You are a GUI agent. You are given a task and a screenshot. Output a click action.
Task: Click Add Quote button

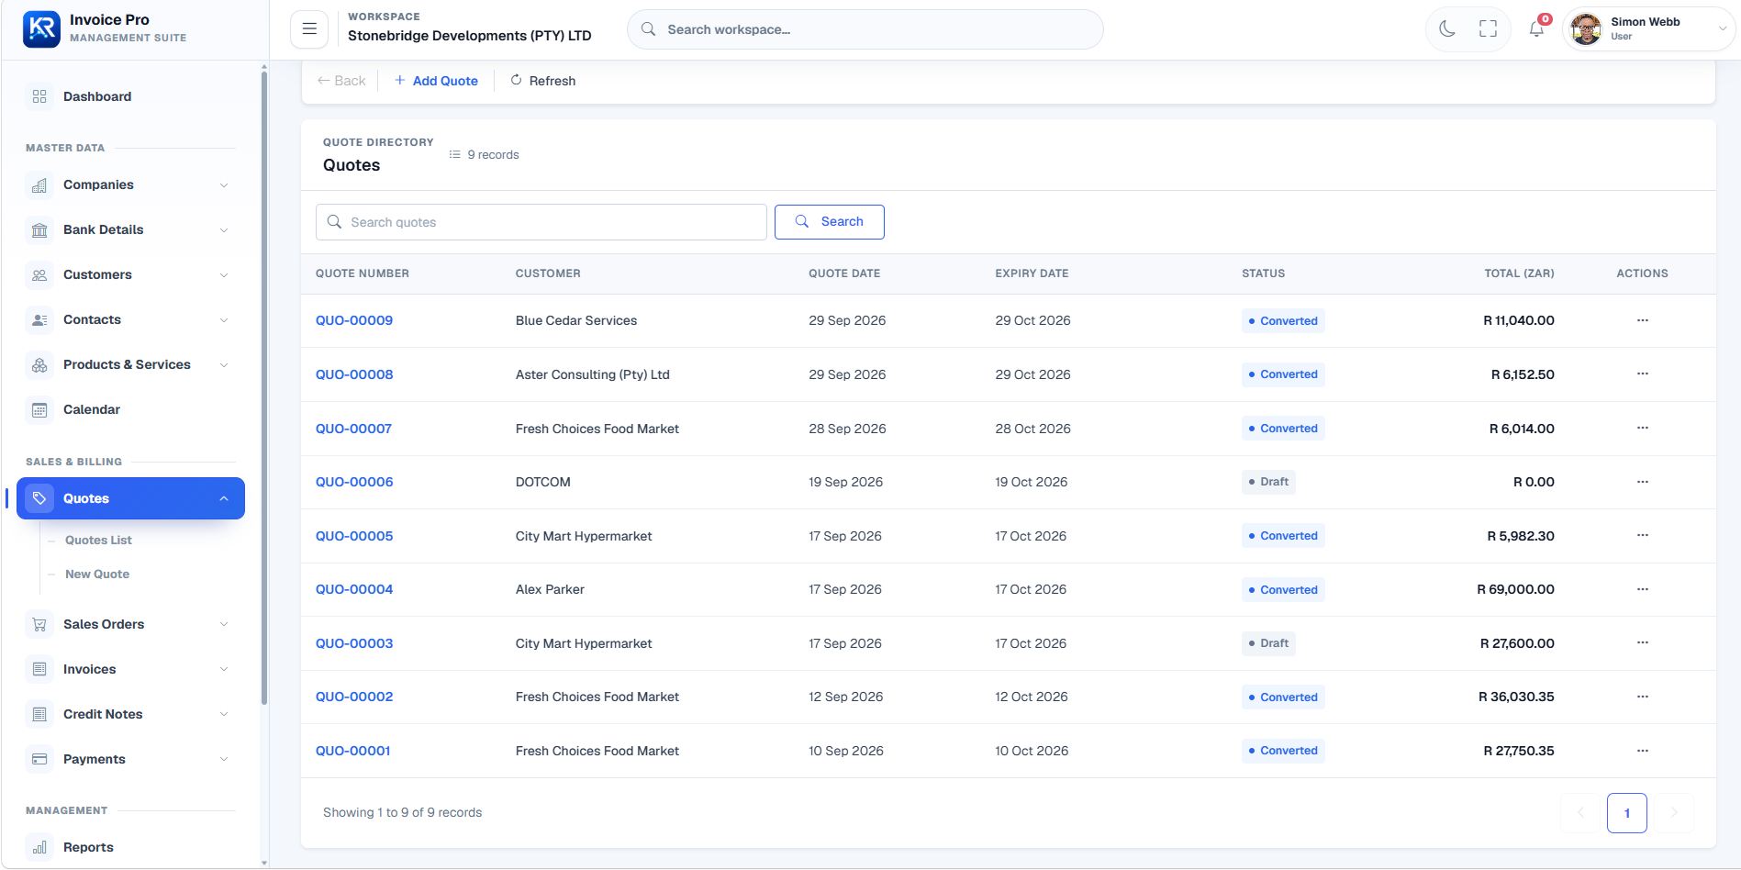coord(436,81)
